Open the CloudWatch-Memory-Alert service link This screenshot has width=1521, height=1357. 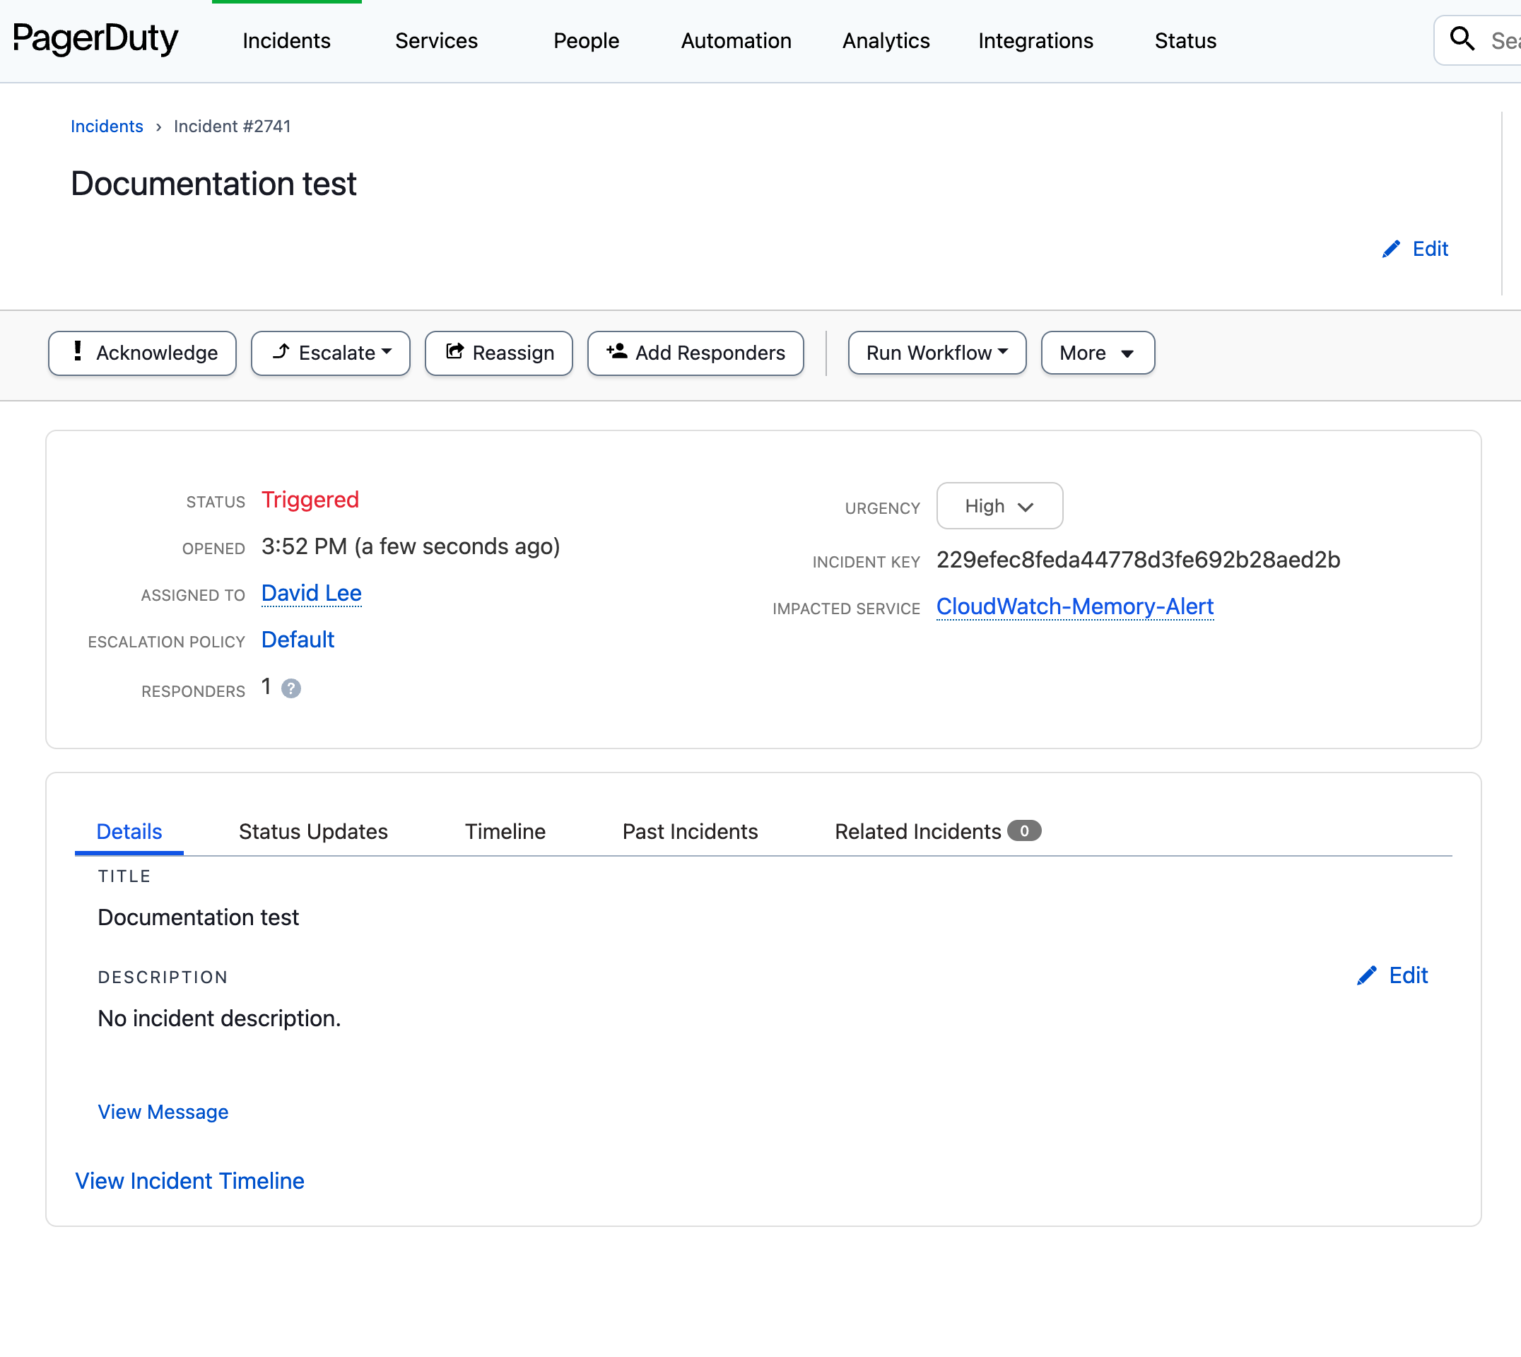[x=1074, y=607]
